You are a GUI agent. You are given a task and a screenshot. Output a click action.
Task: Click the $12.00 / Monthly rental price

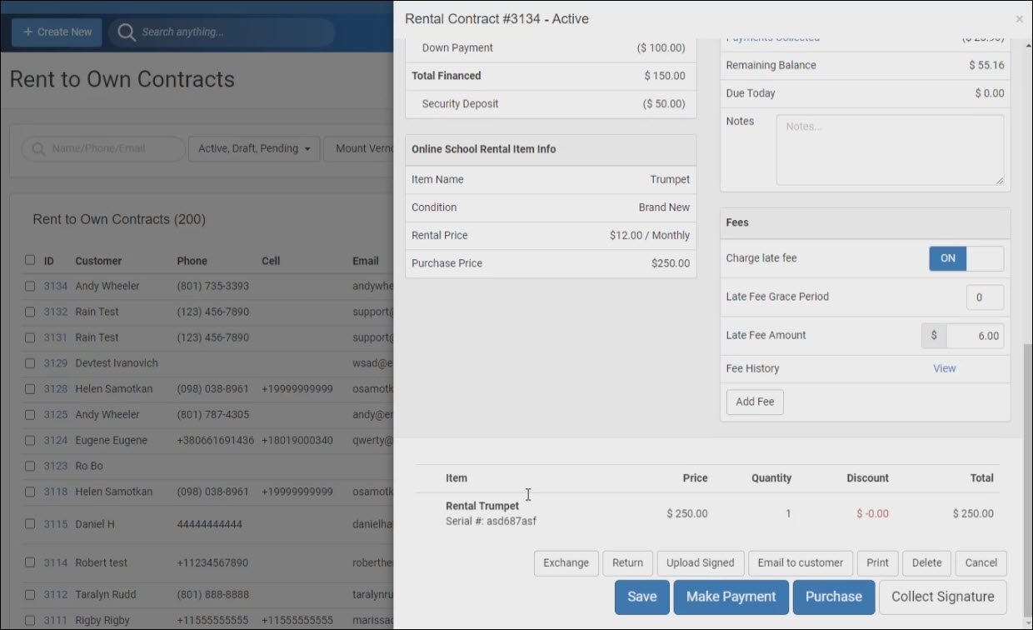650,236
